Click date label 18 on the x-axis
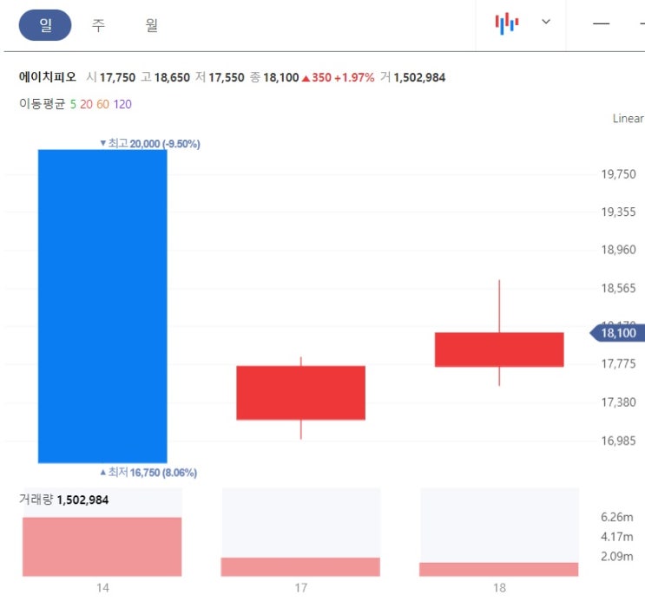Viewport: 645px width, 614px height. click(x=499, y=588)
